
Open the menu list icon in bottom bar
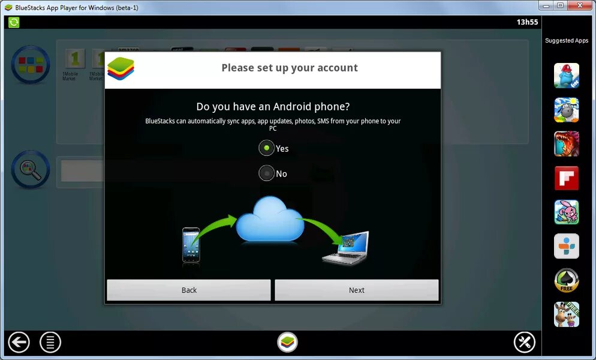pyautogui.click(x=50, y=342)
